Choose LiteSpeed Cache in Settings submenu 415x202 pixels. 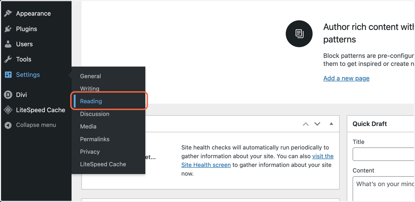coord(103,164)
